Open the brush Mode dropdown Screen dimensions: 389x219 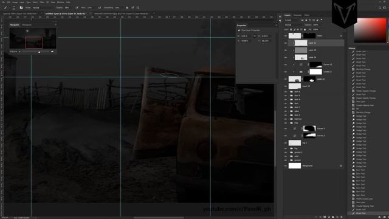[x=43, y=8]
